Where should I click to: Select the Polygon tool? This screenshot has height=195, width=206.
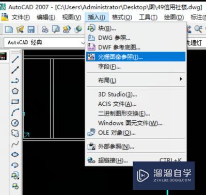pos(15,91)
